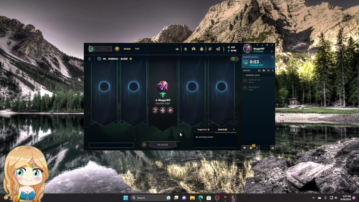Open the HOME tab
The image size is (359, 202).
[127, 49]
